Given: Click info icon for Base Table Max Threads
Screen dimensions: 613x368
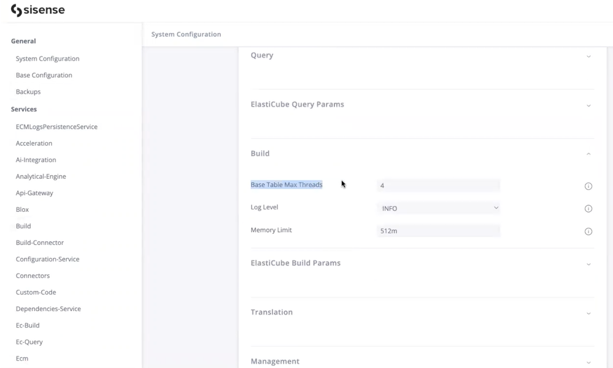Looking at the screenshot, I should coord(588,186).
